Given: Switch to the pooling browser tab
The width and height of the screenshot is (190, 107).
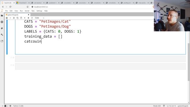Looking at the screenshot, I should coord(127,3).
